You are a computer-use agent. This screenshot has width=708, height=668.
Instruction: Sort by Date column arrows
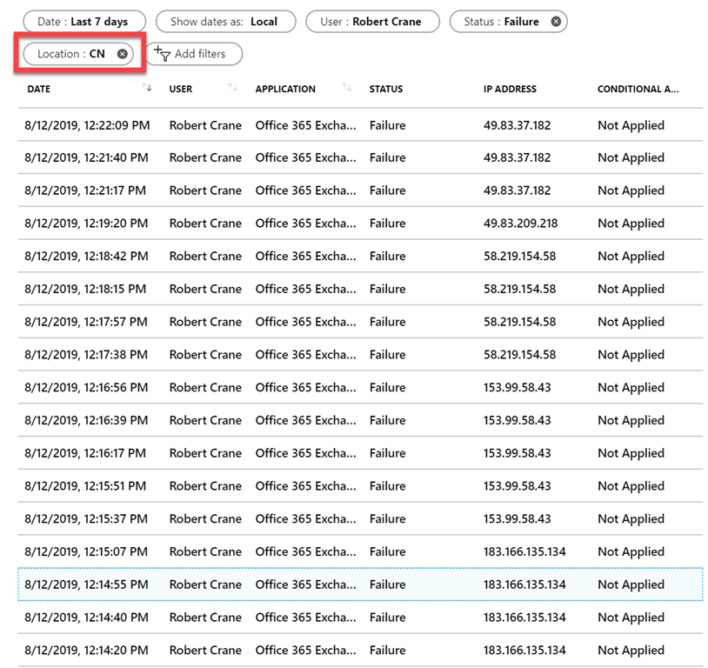click(146, 89)
